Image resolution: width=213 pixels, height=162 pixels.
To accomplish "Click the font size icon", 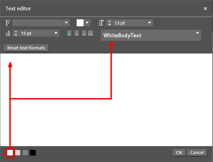I will [101, 23].
